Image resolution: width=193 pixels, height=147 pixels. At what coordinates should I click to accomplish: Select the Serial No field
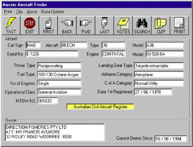pyautogui.click(x=52, y=54)
